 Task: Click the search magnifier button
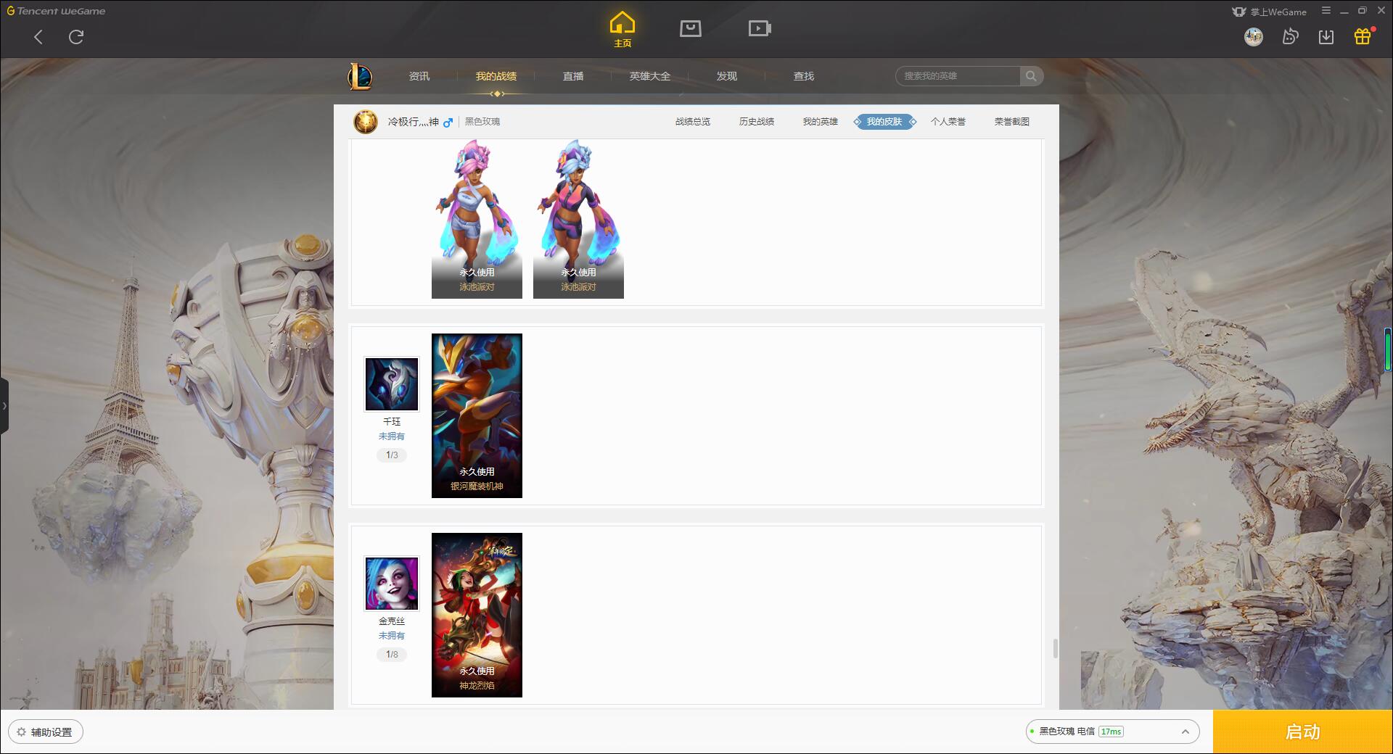[1031, 76]
